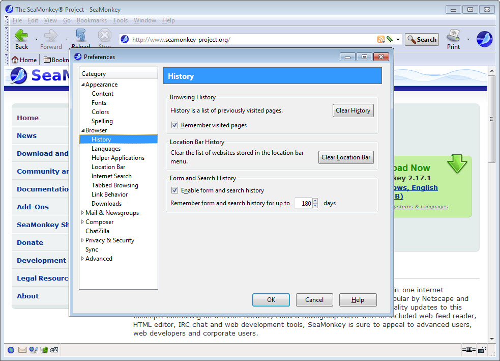Click the Add-Ons link on the webpage
This screenshot has width=500, height=361.
(33, 207)
